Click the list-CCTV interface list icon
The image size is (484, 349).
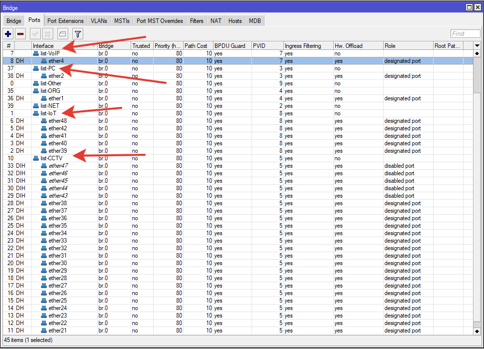36,158
